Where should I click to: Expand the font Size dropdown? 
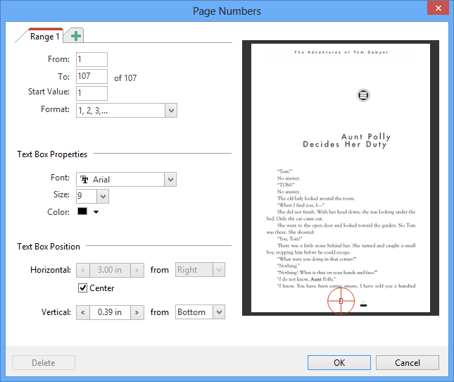(x=102, y=196)
